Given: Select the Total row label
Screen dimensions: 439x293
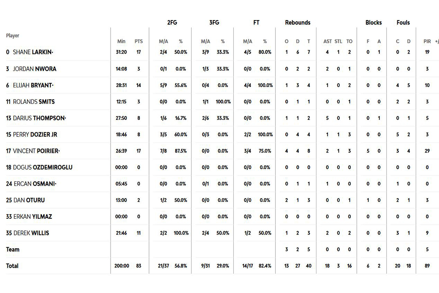Looking at the screenshot, I should 12,266.
